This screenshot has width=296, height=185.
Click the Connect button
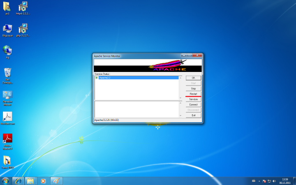[x=193, y=104]
